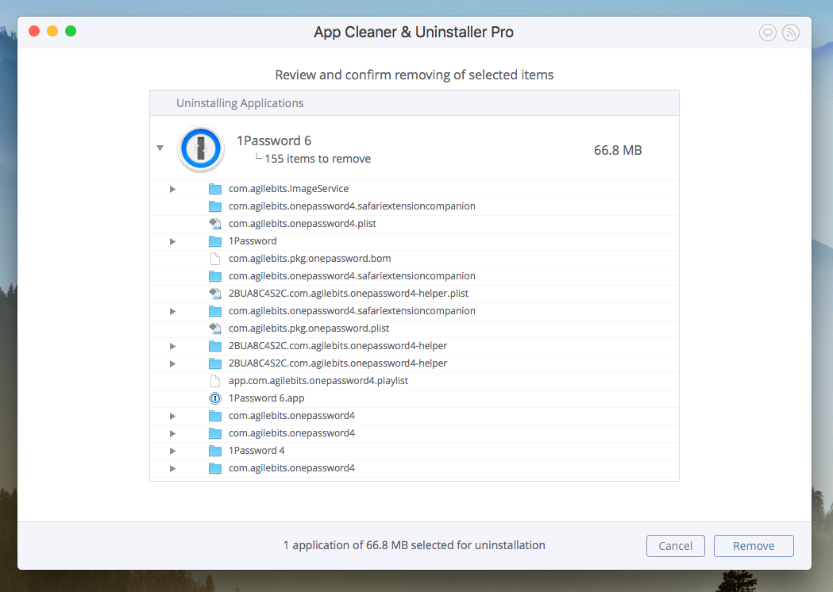Click the '155 items to remove' label

(318, 159)
